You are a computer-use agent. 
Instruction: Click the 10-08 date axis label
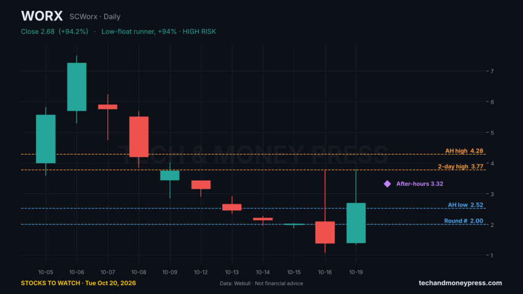[139, 272]
